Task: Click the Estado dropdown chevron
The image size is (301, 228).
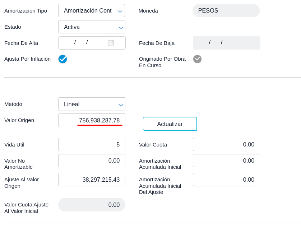Action: 120,27
